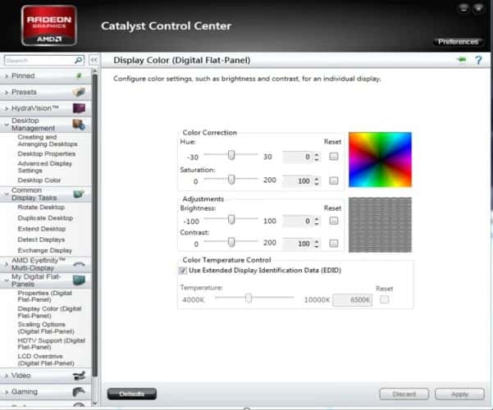Select Detect Displays task
Screen dimensions: 493x410
[x=41, y=239]
